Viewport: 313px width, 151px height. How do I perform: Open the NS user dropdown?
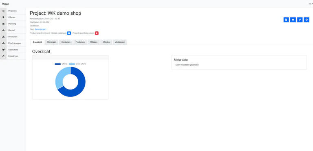point(311,4)
